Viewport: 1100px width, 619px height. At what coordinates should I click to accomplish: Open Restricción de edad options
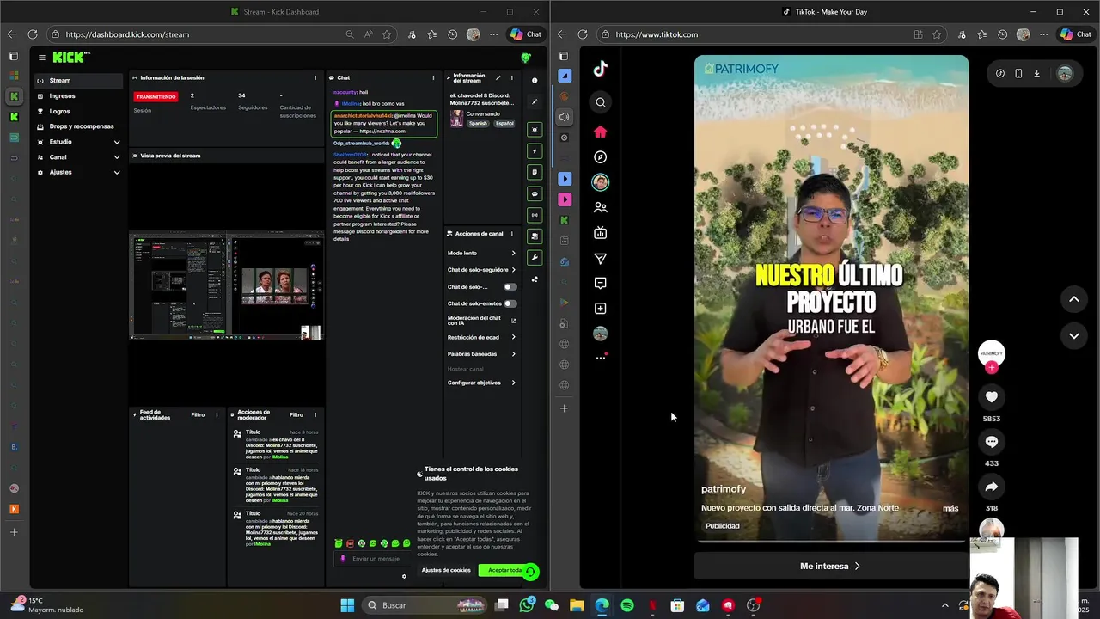point(482,337)
